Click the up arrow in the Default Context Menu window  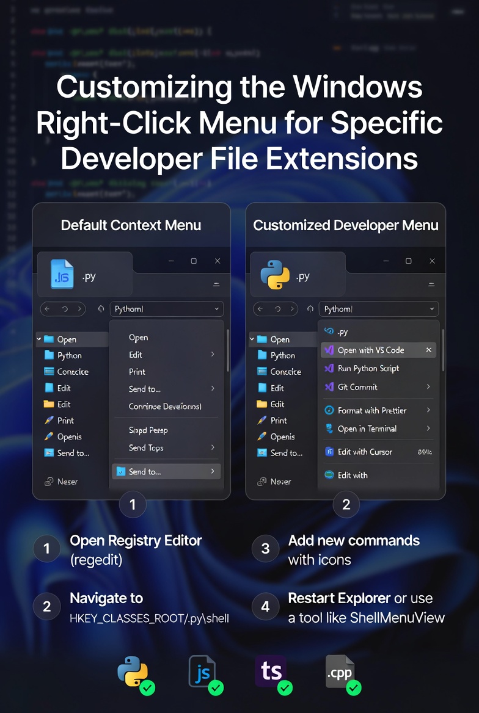pos(101,309)
